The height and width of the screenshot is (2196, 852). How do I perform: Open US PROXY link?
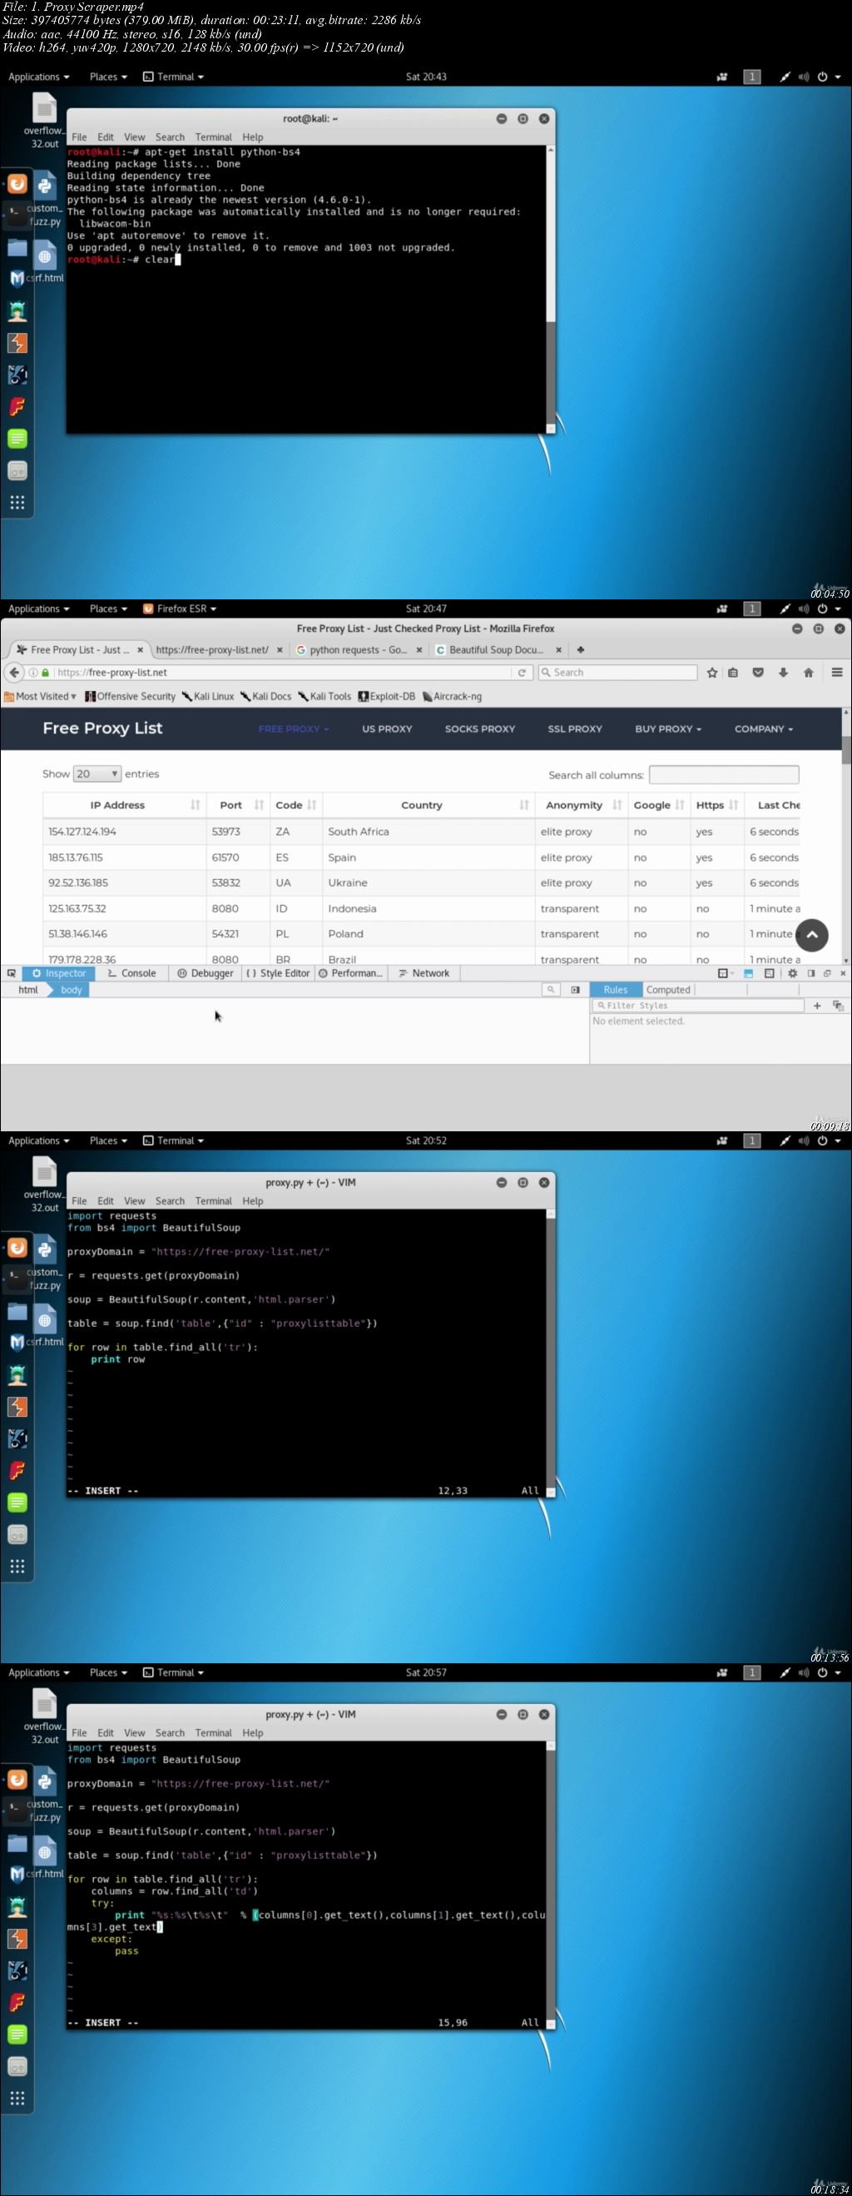[387, 729]
